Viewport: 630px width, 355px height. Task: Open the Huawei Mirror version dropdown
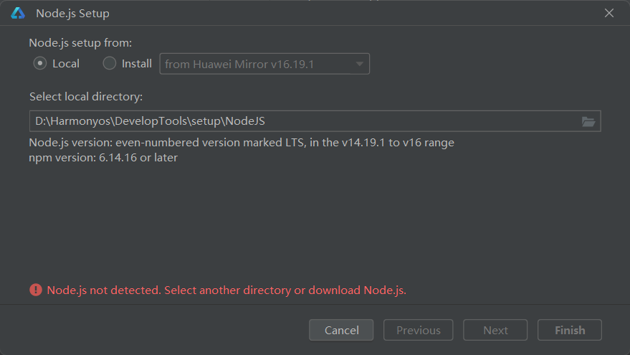click(264, 64)
